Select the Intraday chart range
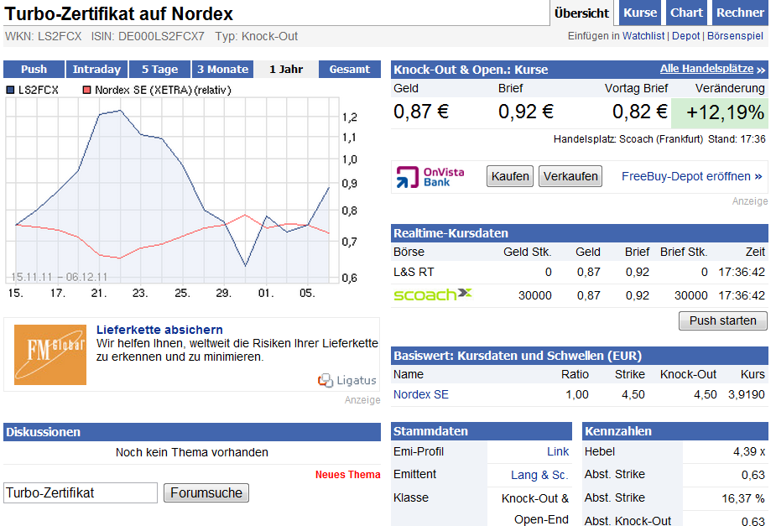The image size is (776, 526). point(96,70)
